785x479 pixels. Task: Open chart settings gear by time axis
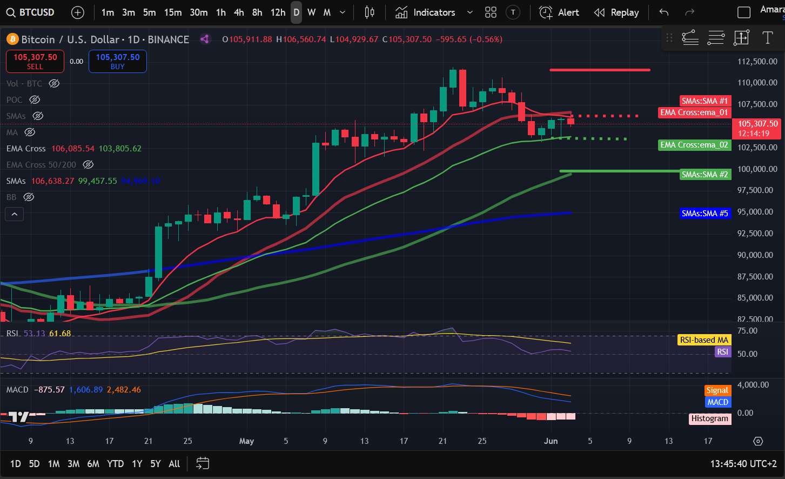[758, 441]
